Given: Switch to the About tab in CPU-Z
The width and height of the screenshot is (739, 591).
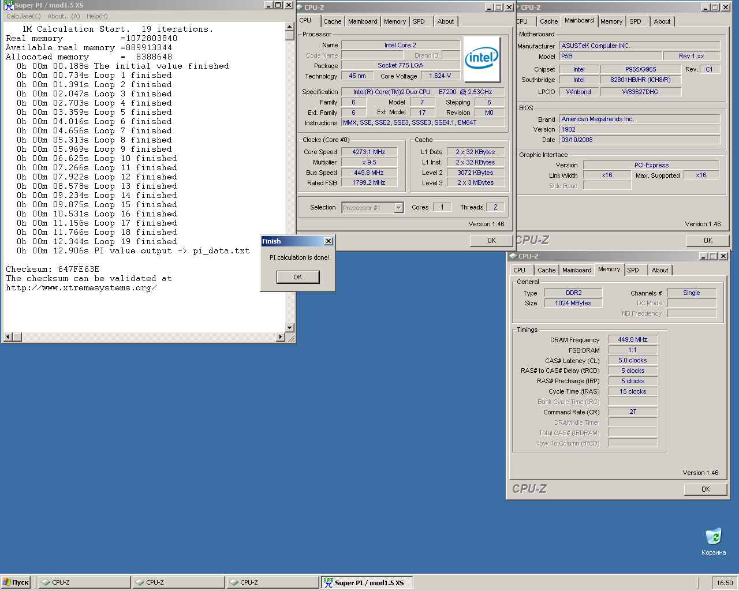Looking at the screenshot, I should point(446,21).
